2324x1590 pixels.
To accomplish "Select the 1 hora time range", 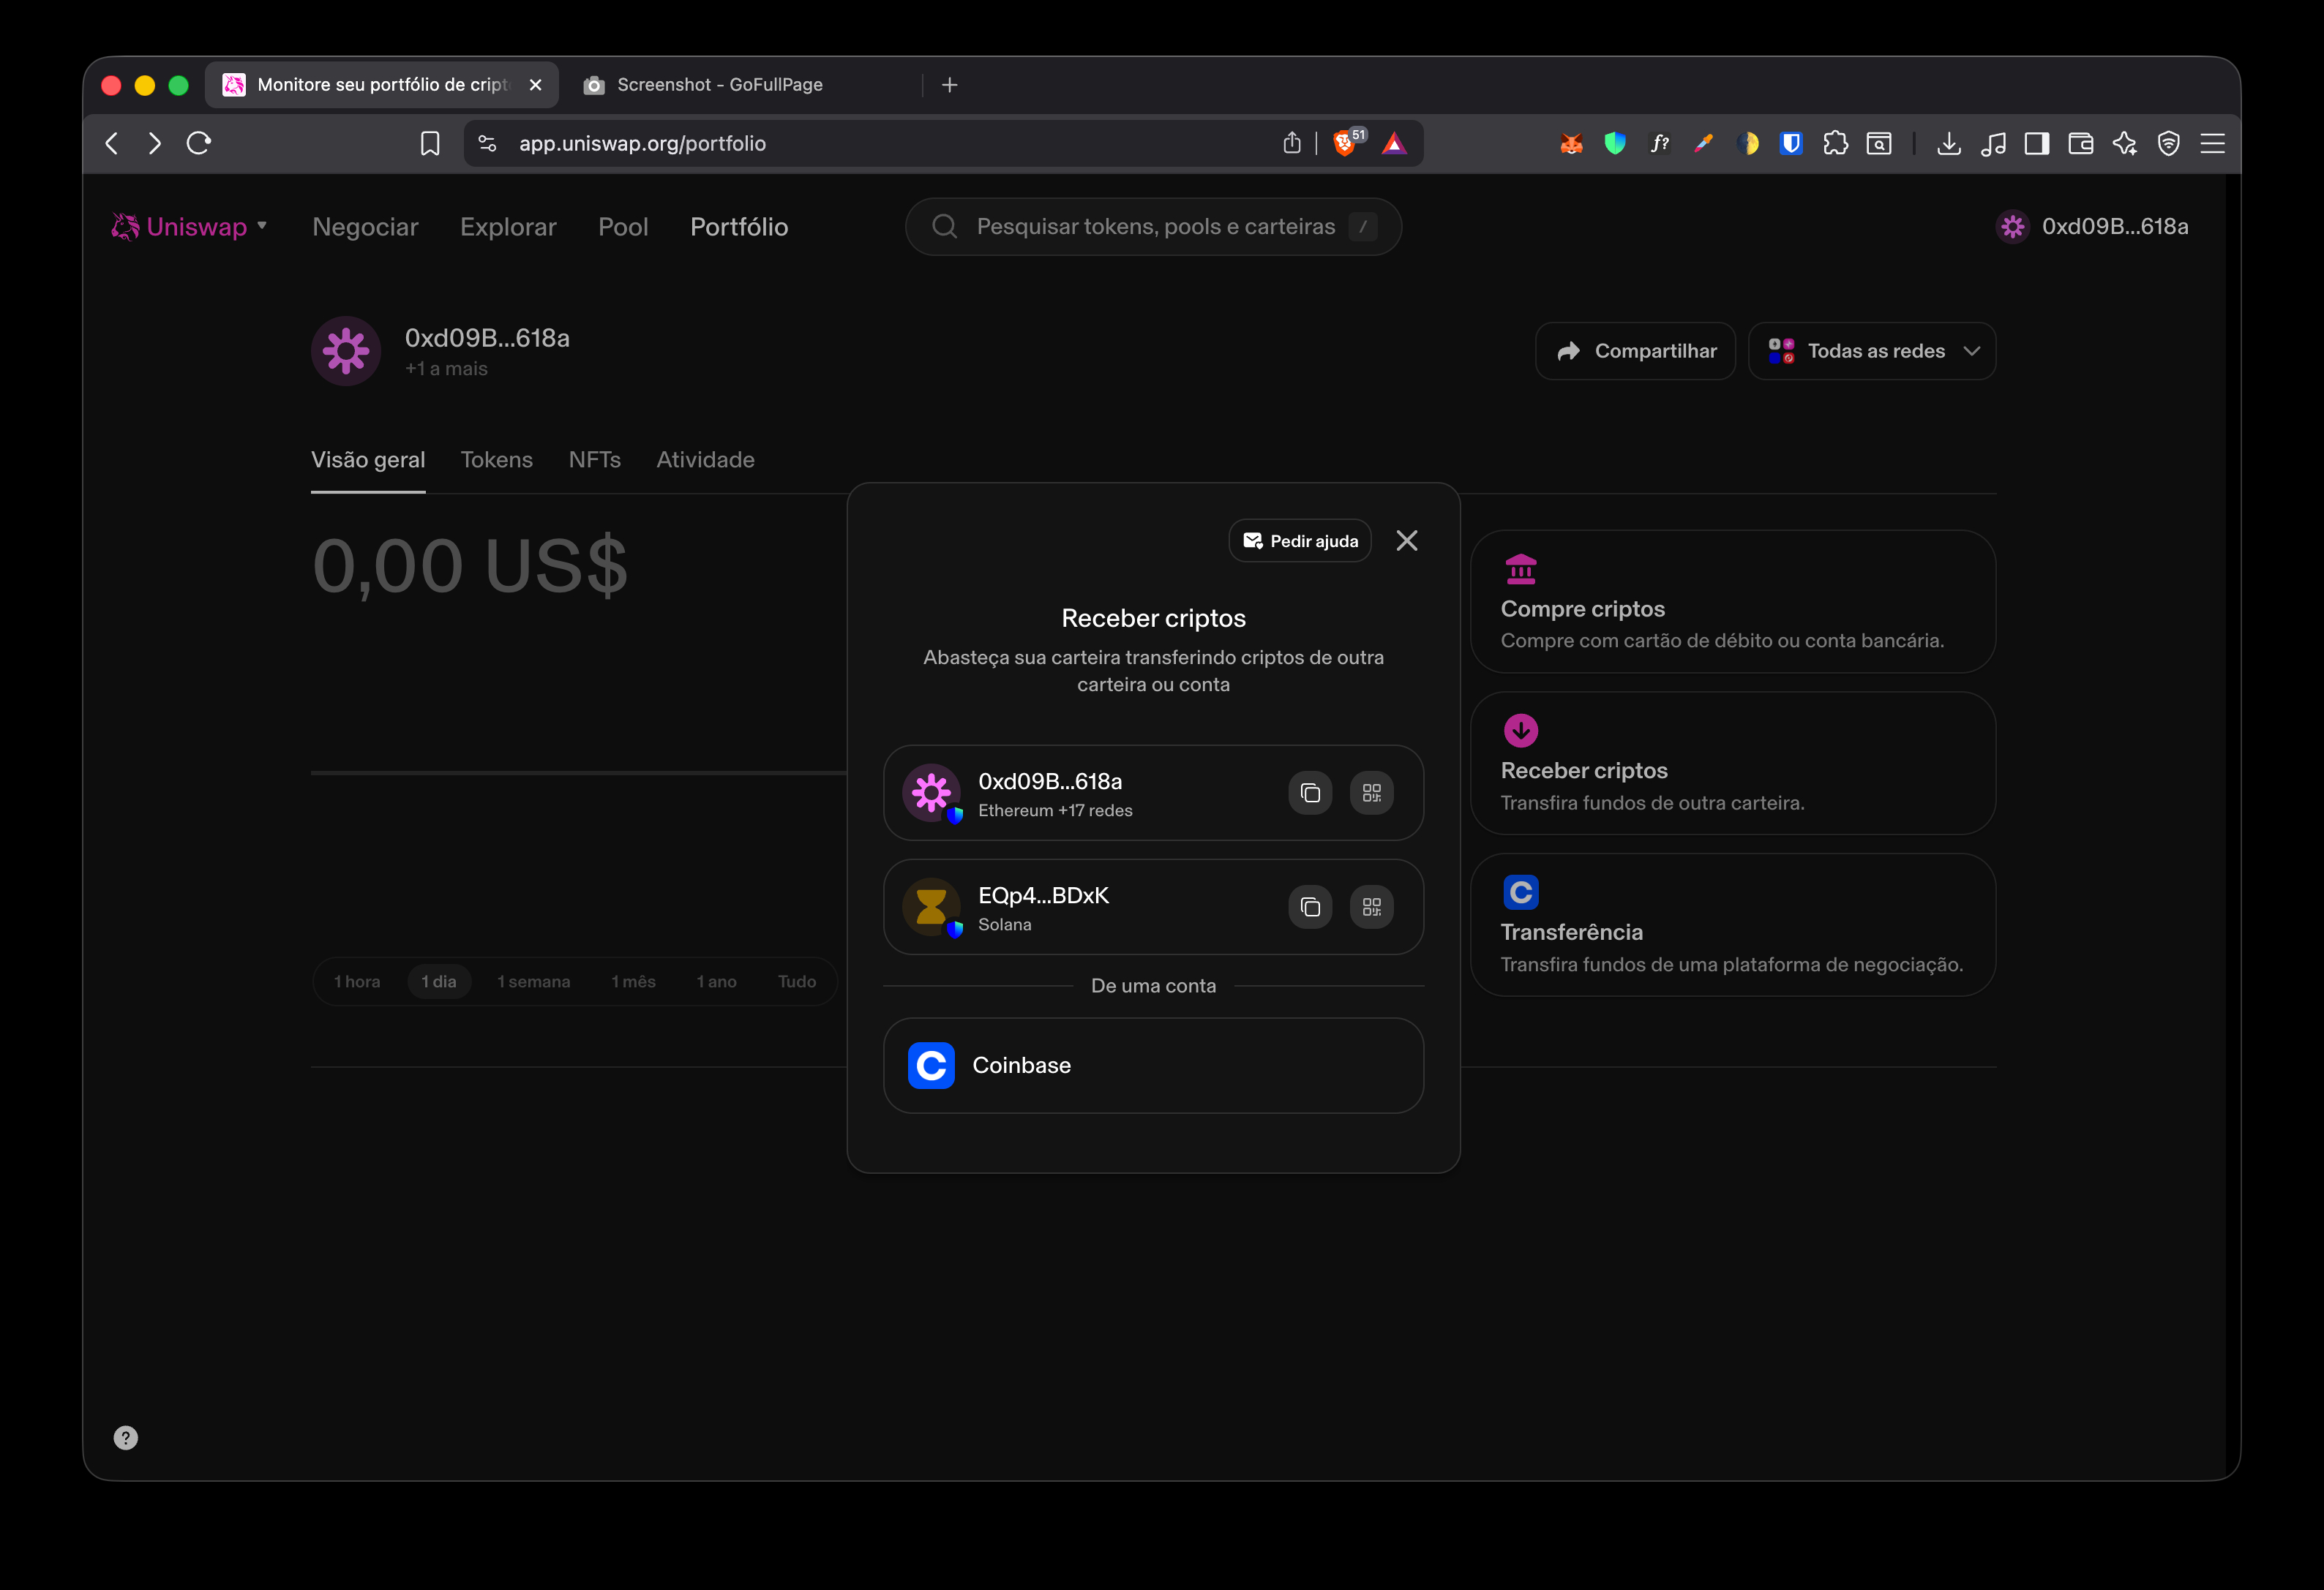I will coord(357,981).
